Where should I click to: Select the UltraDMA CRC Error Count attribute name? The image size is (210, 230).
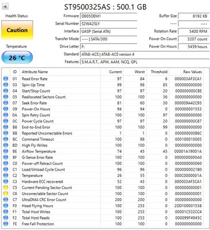[44, 200]
